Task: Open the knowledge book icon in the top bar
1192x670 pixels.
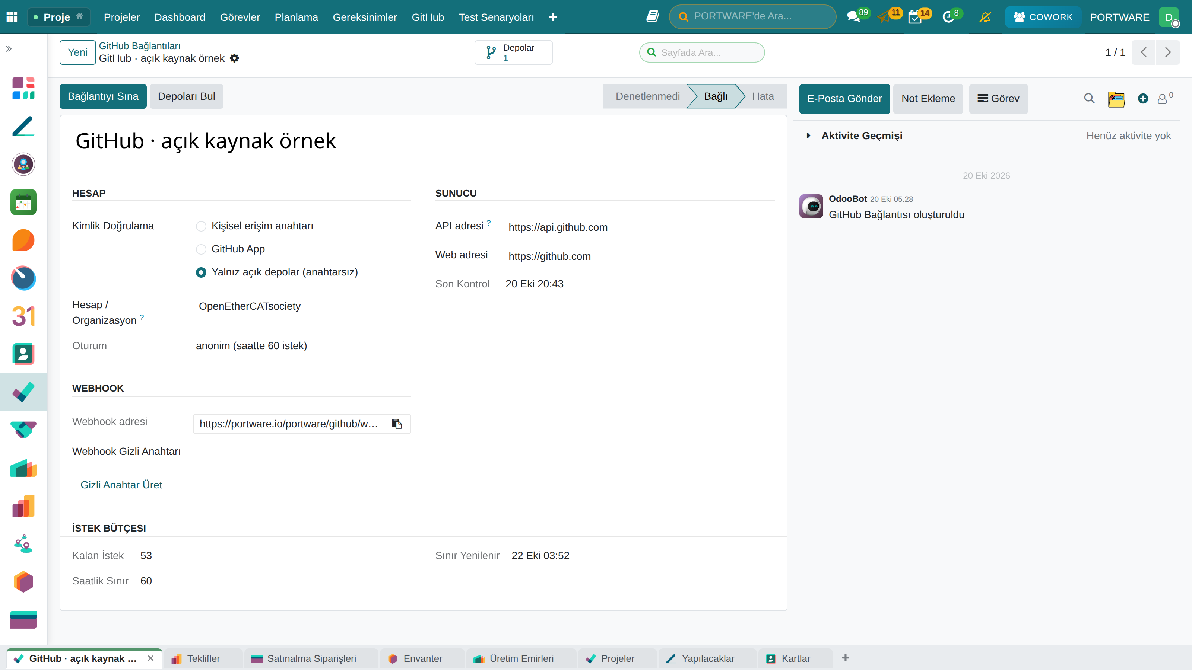Action: (x=653, y=17)
